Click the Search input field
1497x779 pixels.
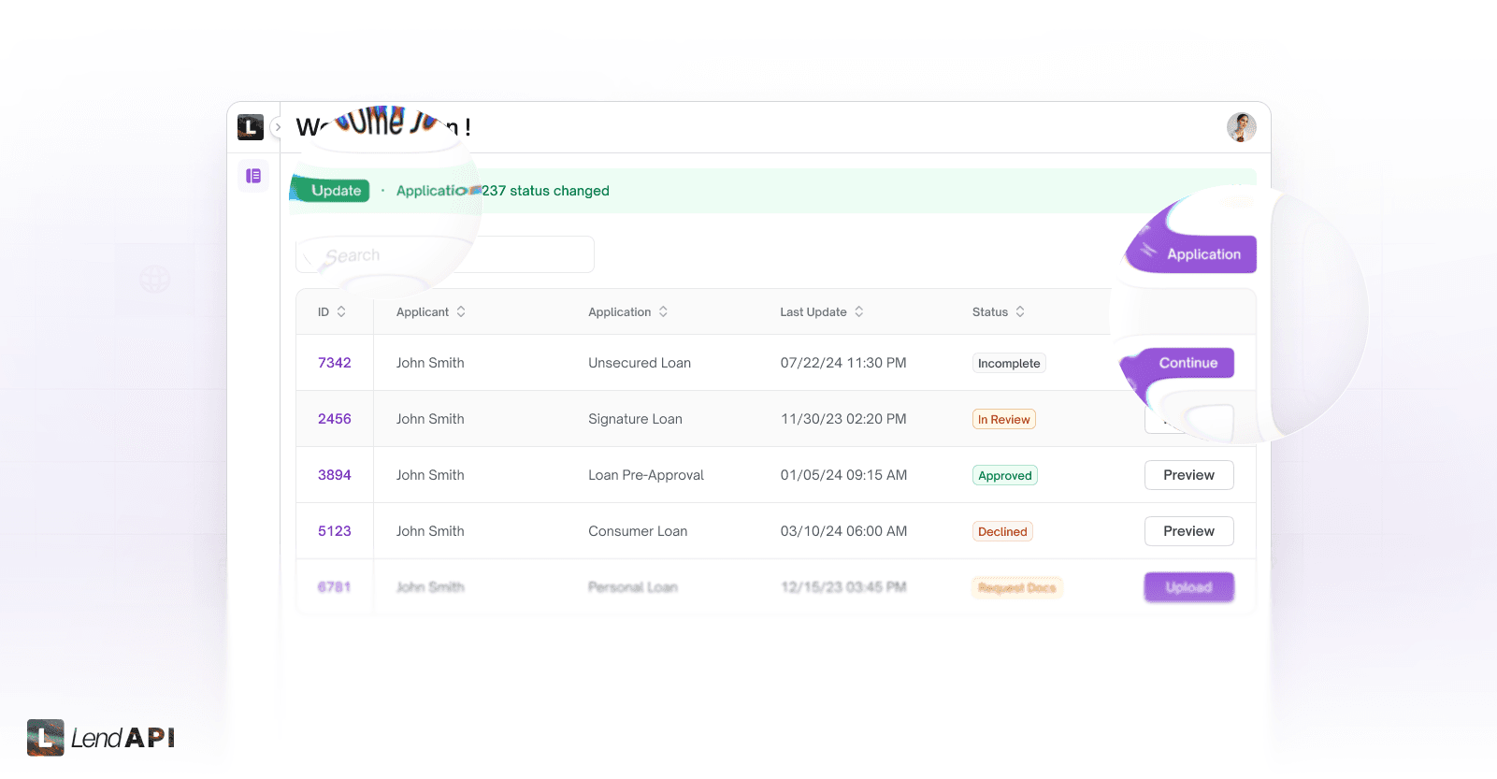[x=445, y=254]
